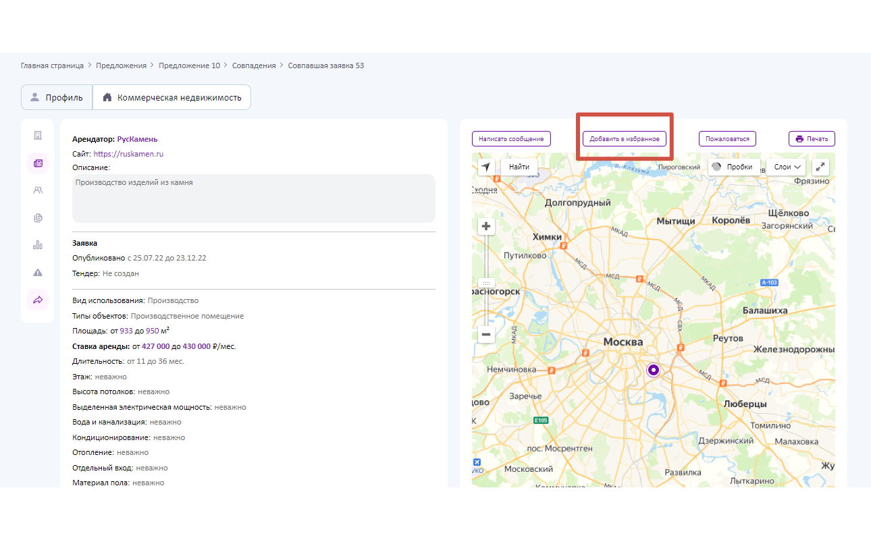
Task: Click the Площадь value 933
Action: (x=126, y=331)
